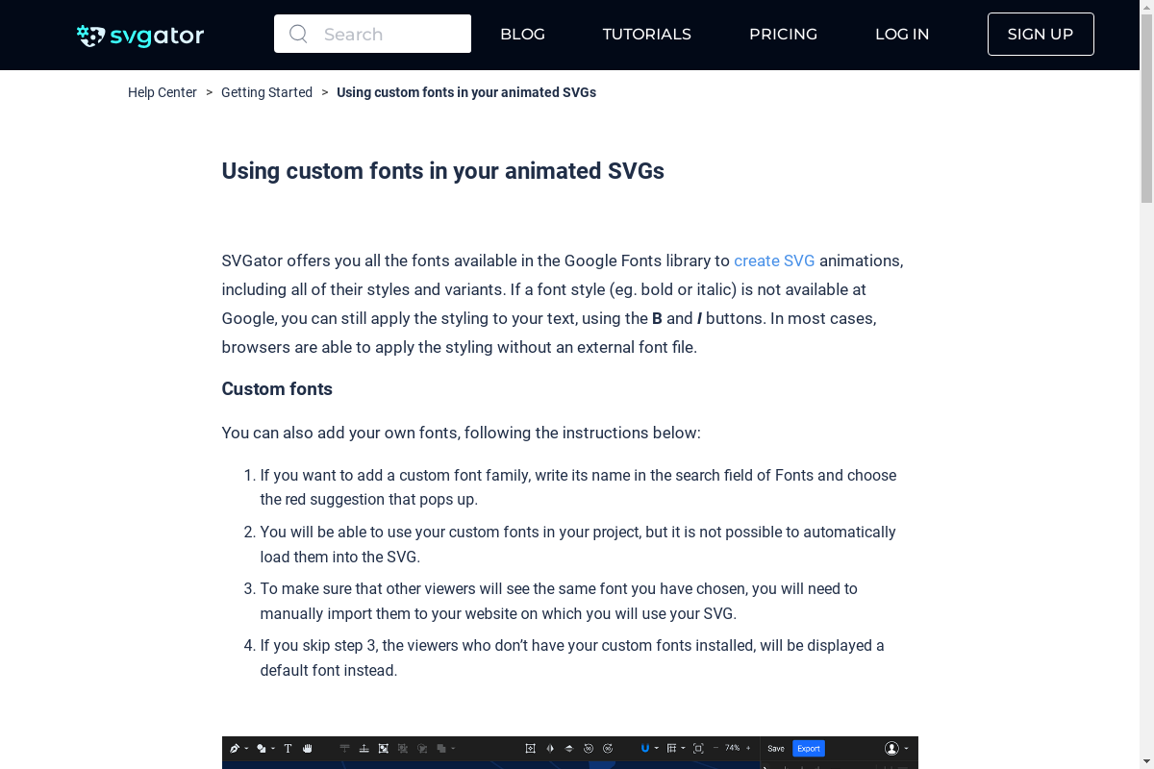1154x769 pixels.
Task: Click the user account avatar icon
Action: [891, 748]
